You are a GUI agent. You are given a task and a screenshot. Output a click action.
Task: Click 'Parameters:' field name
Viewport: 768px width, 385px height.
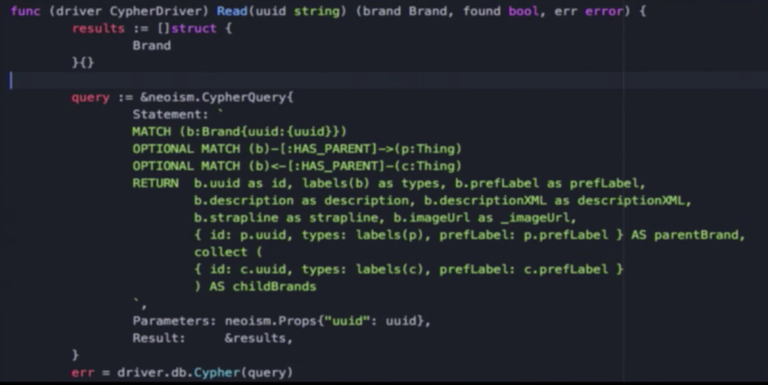(x=174, y=321)
